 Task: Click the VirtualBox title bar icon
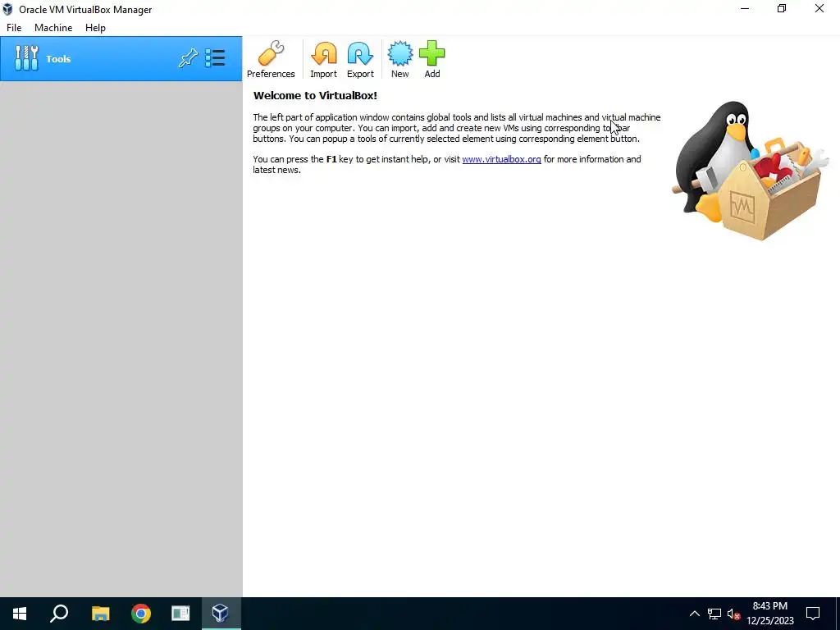(x=7, y=10)
